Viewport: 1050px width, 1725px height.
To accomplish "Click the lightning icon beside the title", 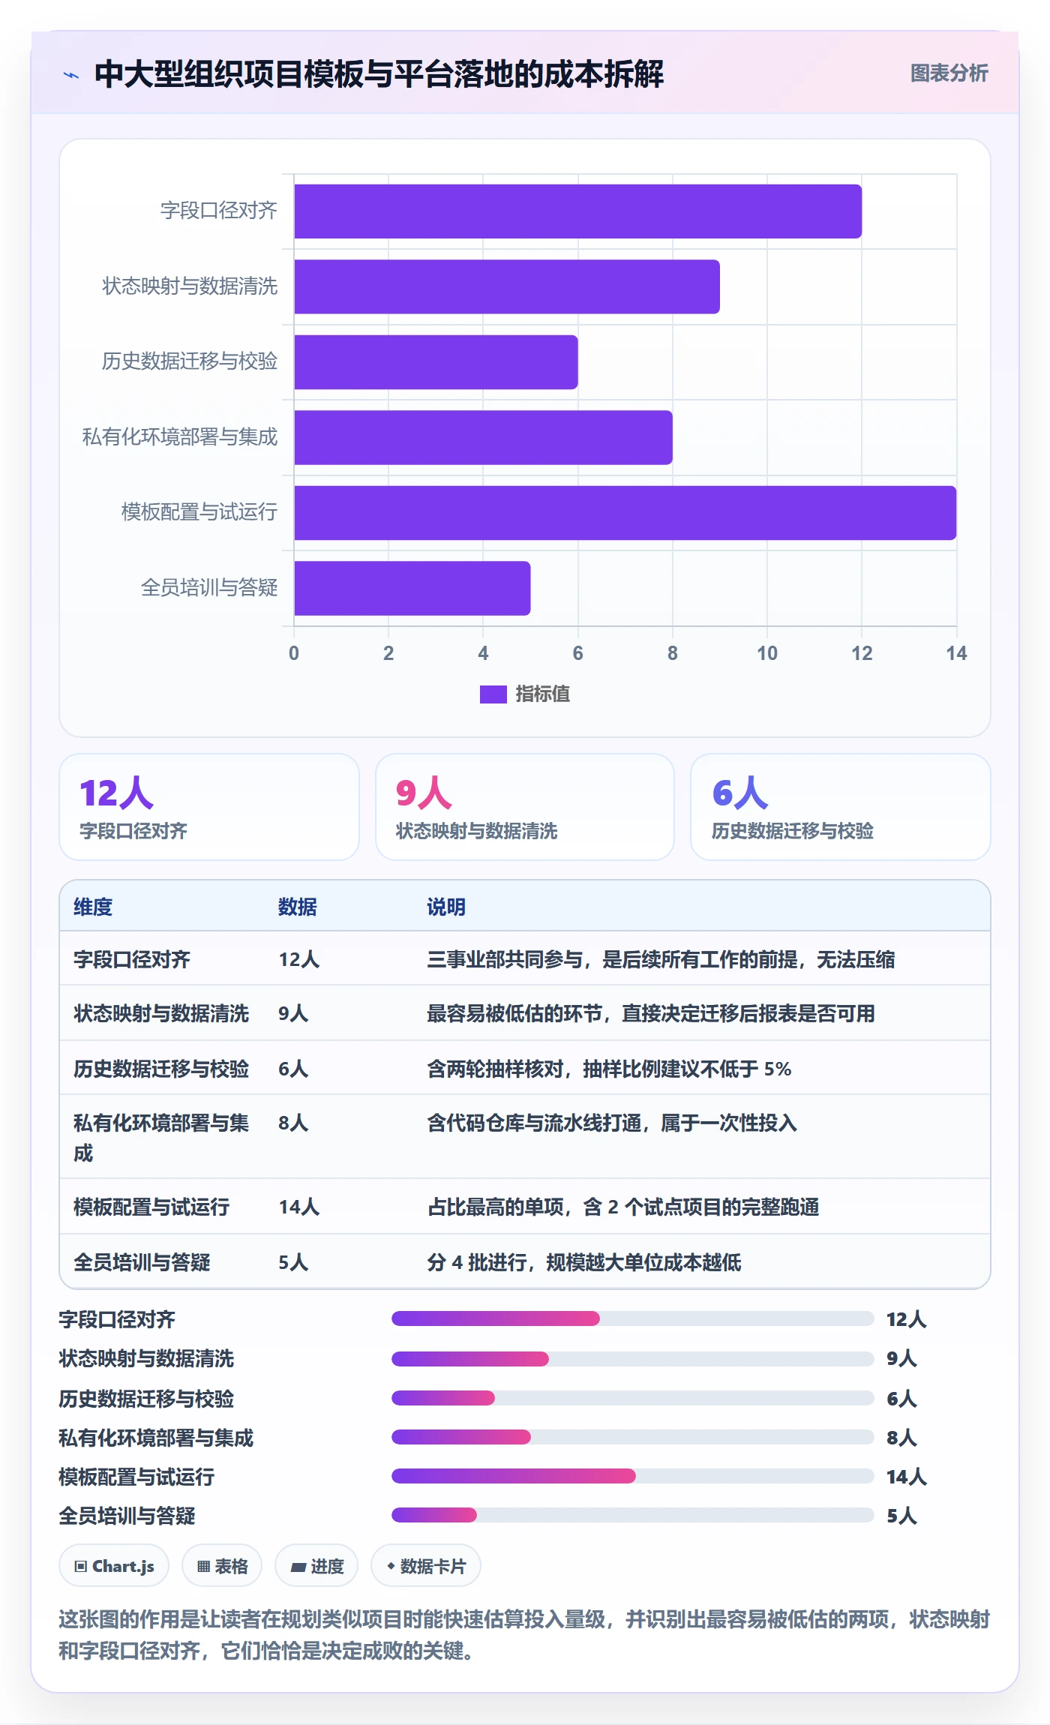I will (71, 75).
